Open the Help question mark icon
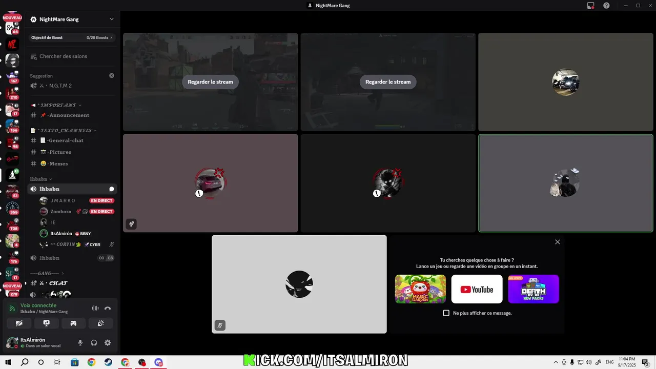This screenshot has width=656, height=369. (606, 6)
